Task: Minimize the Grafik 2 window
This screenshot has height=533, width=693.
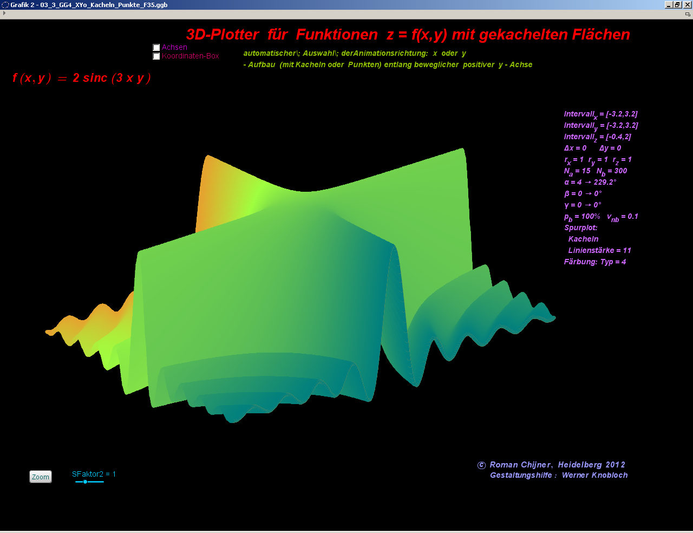Action: [x=669, y=5]
